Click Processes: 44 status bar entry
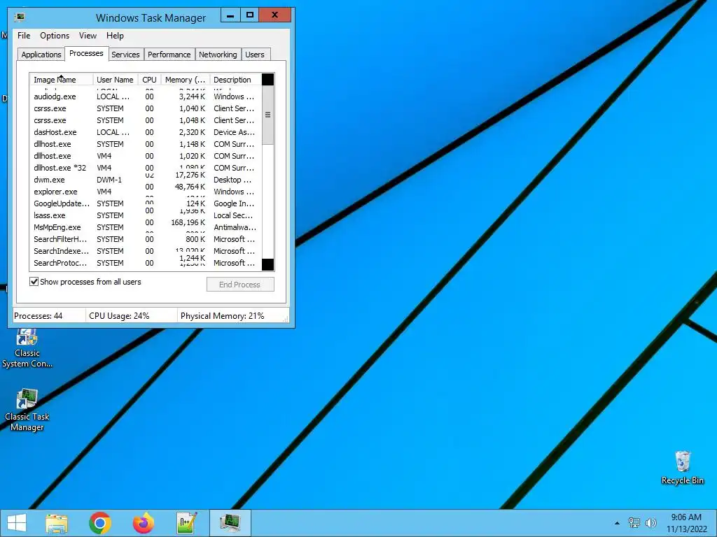 point(39,315)
